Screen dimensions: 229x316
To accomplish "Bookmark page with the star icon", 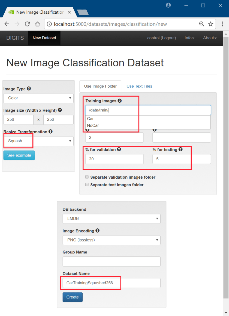I will [211, 24].
